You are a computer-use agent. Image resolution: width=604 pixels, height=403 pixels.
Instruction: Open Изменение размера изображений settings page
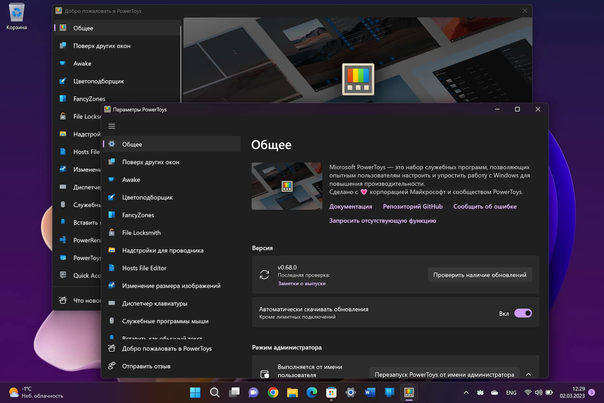(172, 286)
